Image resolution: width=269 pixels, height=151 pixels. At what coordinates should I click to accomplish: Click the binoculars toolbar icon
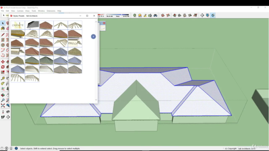pos(155,16)
